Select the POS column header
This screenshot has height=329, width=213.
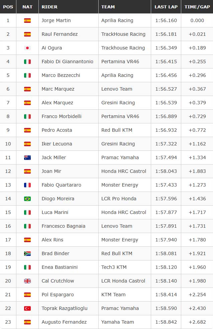coord(8,7)
